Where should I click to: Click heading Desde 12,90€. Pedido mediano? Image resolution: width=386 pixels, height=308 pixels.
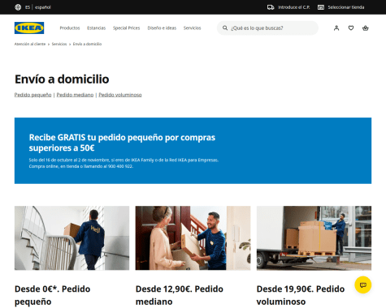point(180,295)
